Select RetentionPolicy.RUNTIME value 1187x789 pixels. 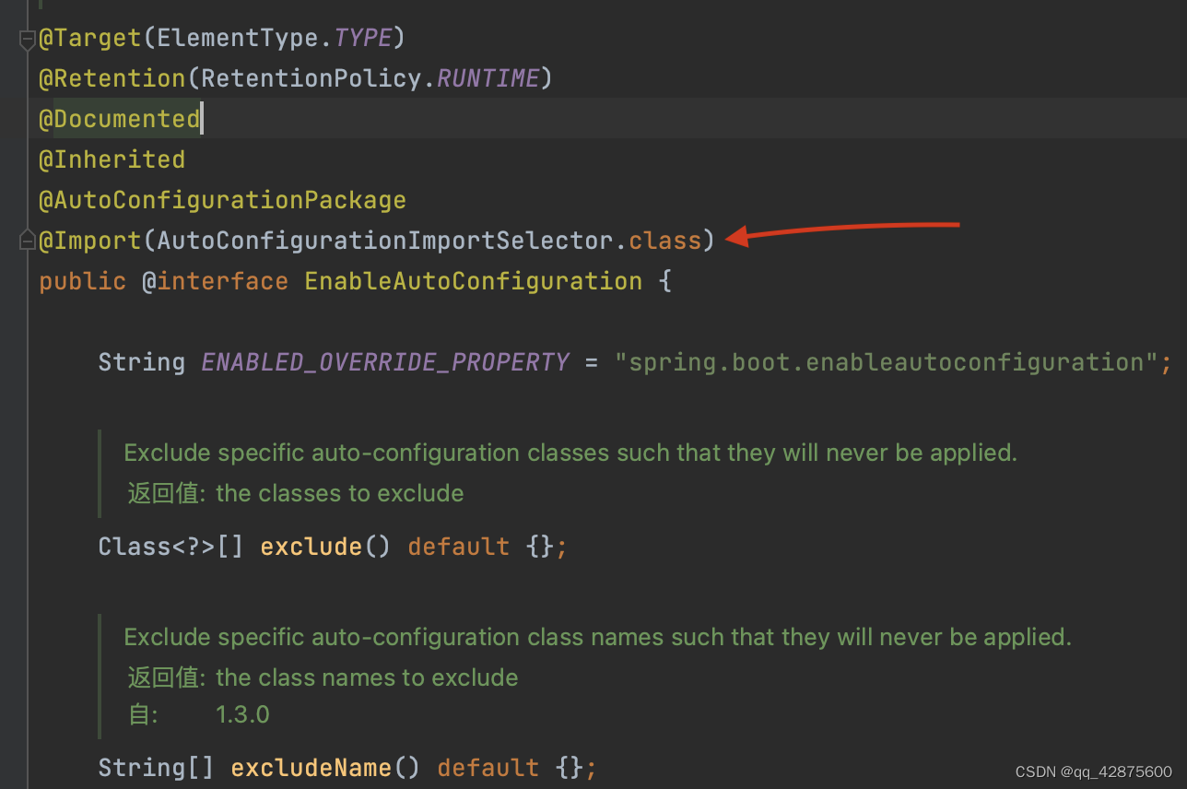370,79
